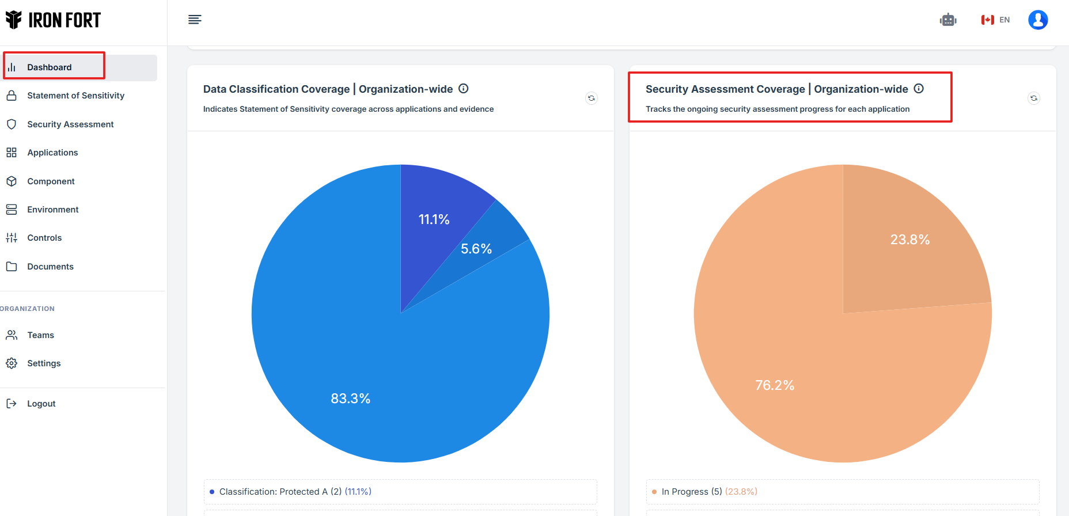Collapse the sidebar with the hamburger icon
This screenshot has height=516, width=1069.
pyautogui.click(x=195, y=20)
